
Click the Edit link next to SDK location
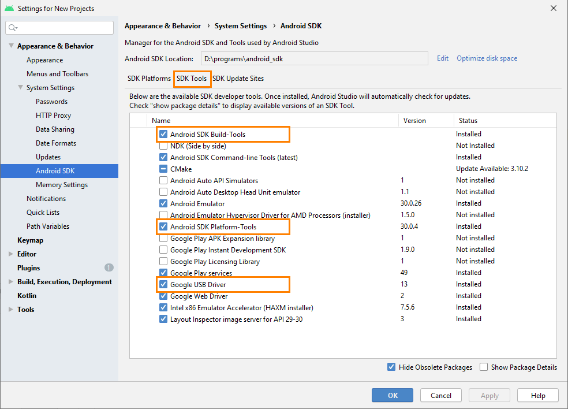tap(442, 59)
